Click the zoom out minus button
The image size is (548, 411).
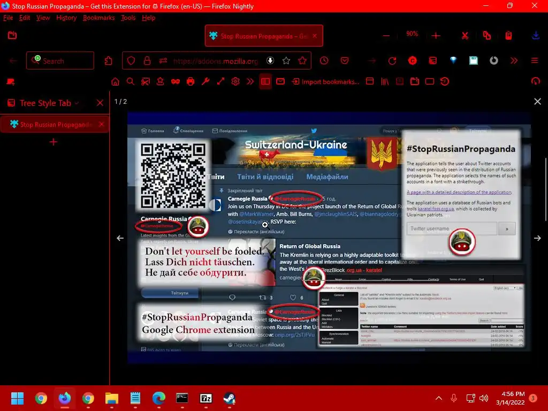coord(386,36)
